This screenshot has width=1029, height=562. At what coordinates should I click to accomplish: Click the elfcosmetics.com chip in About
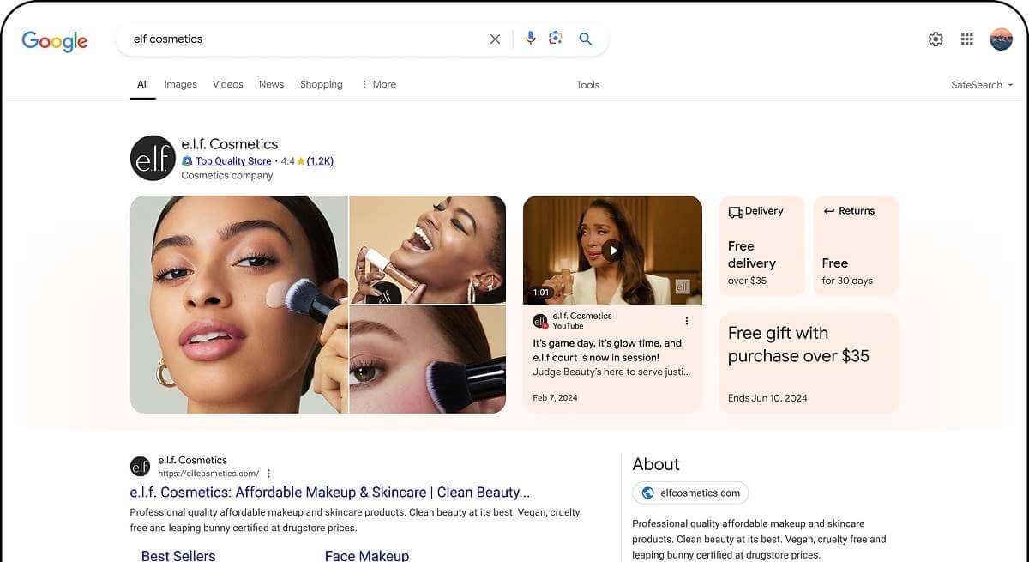pos(690,493)
